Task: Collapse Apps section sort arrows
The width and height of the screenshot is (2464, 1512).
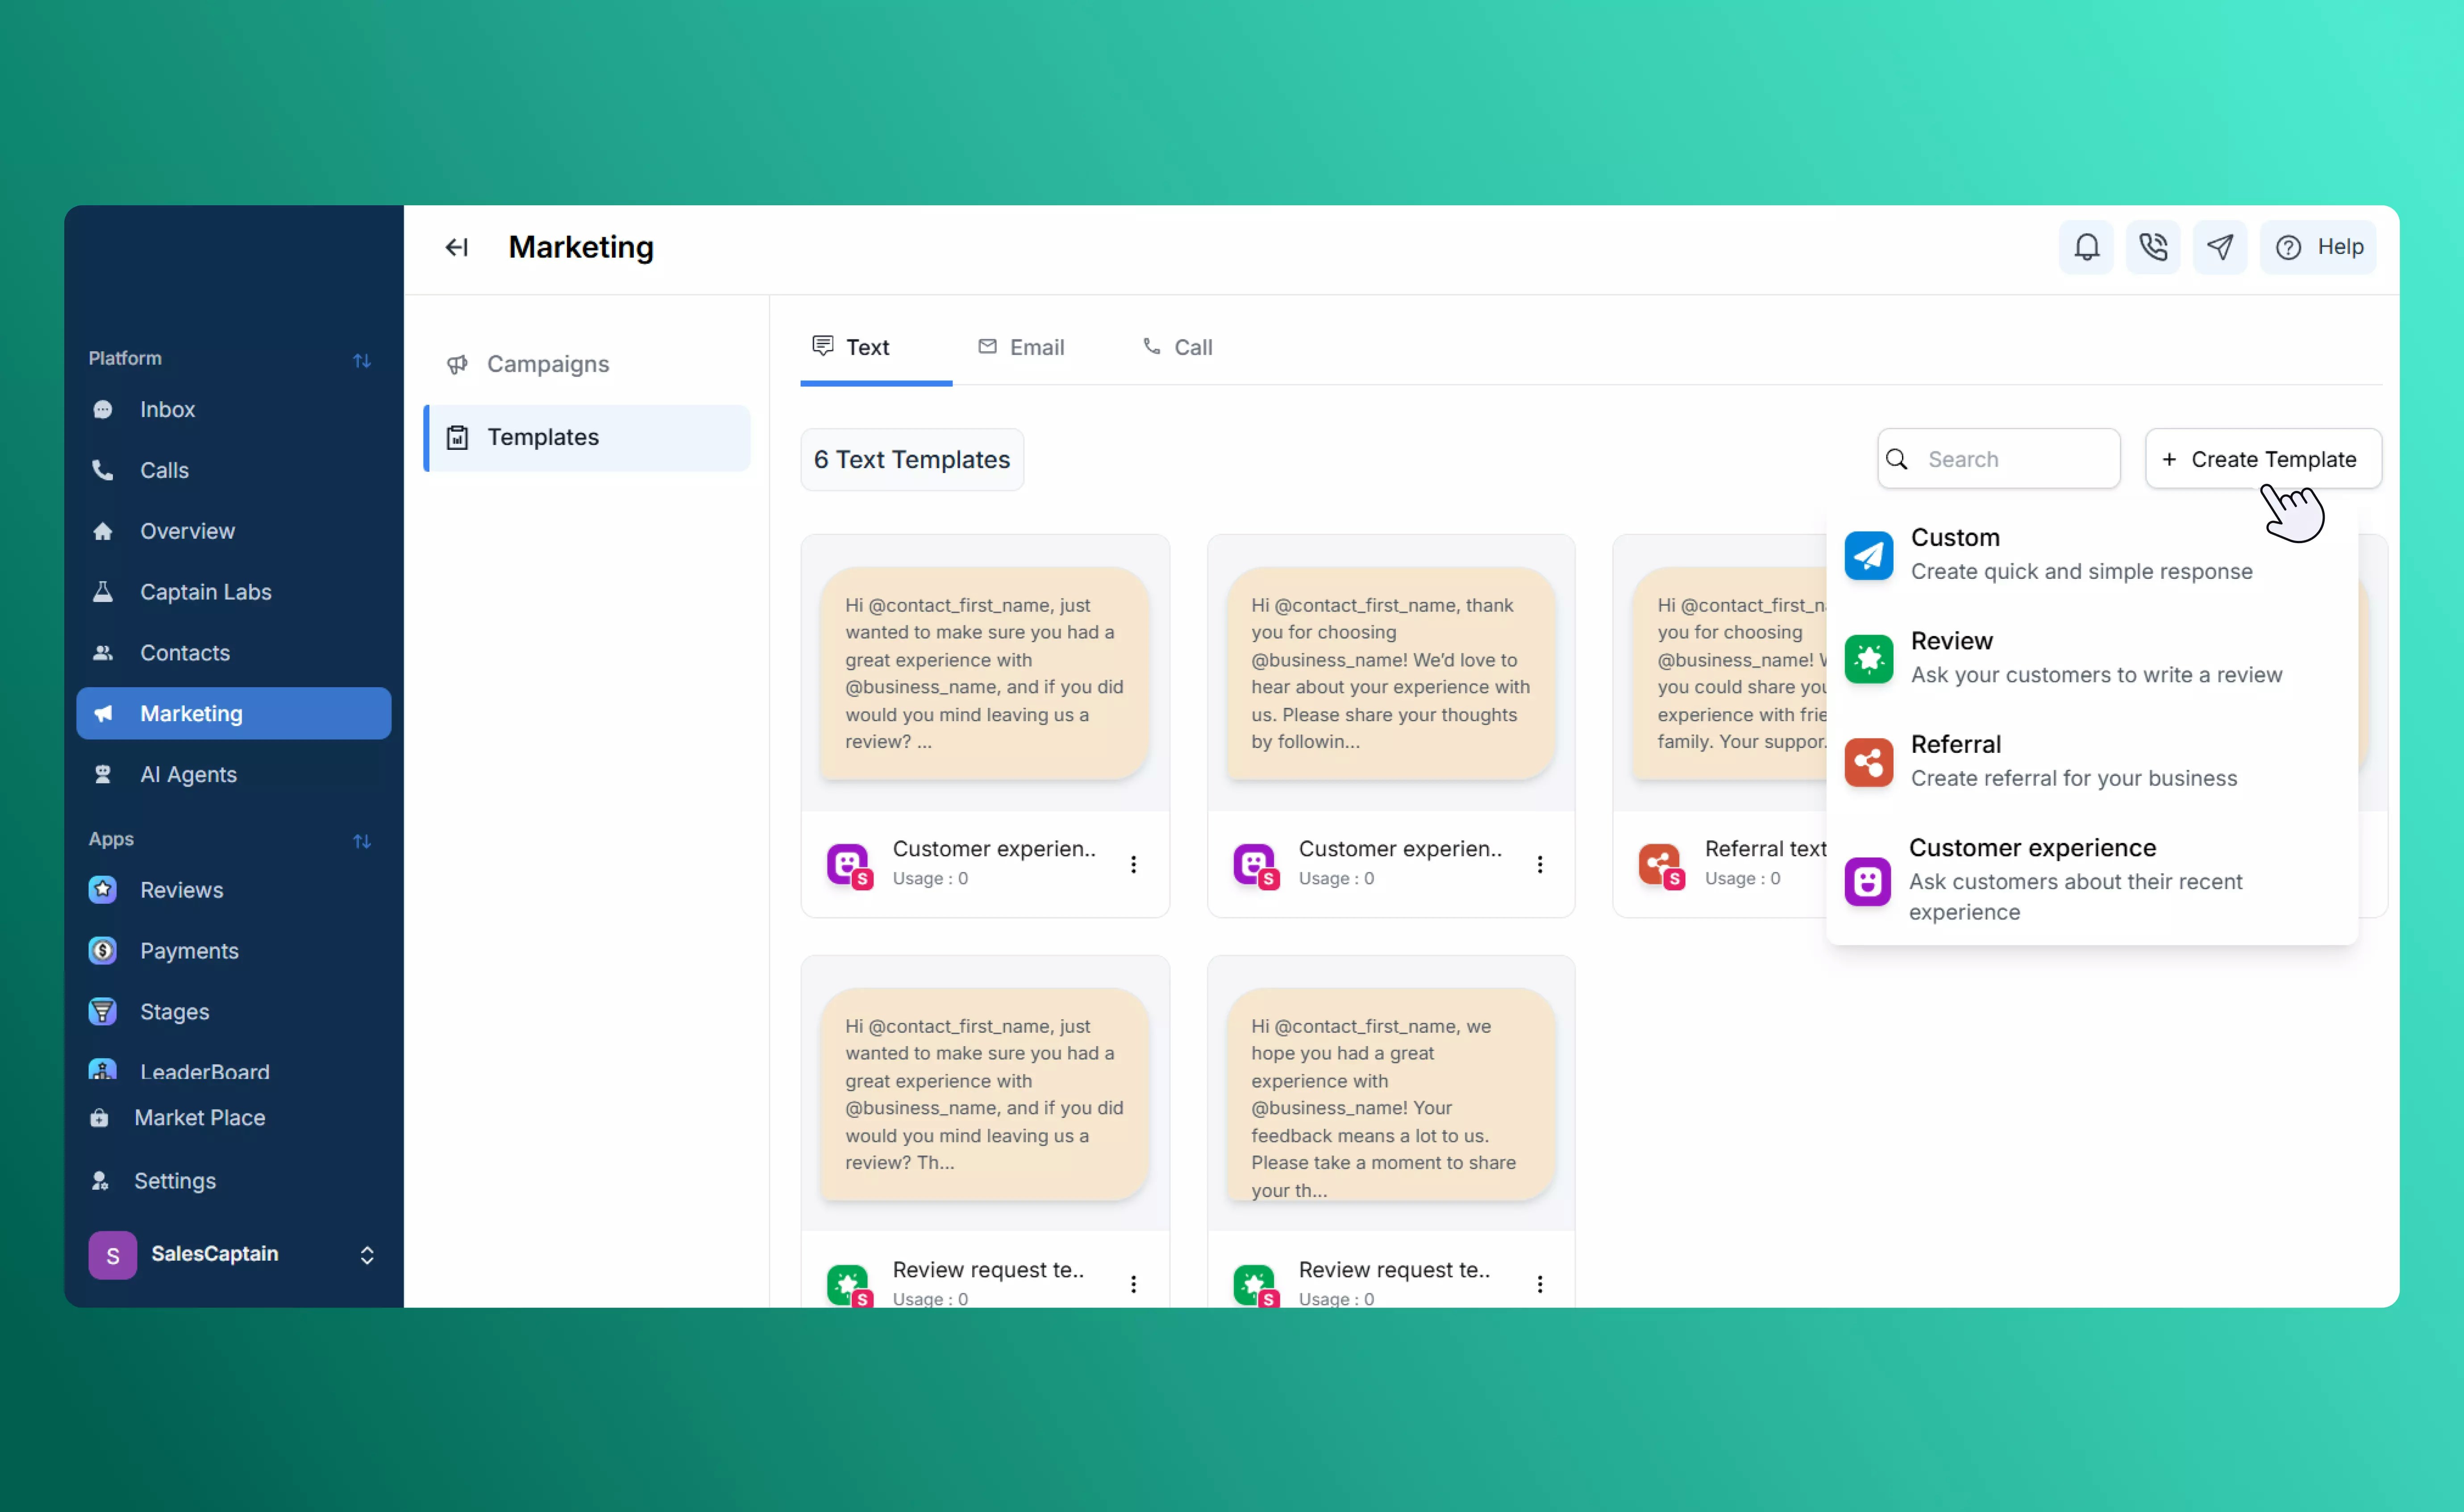Action: click(362, 841)
